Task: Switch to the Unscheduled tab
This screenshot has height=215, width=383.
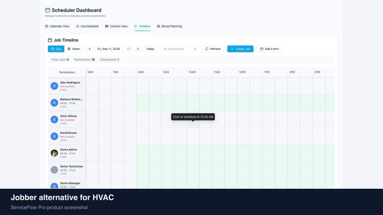Action: (87, 26)
